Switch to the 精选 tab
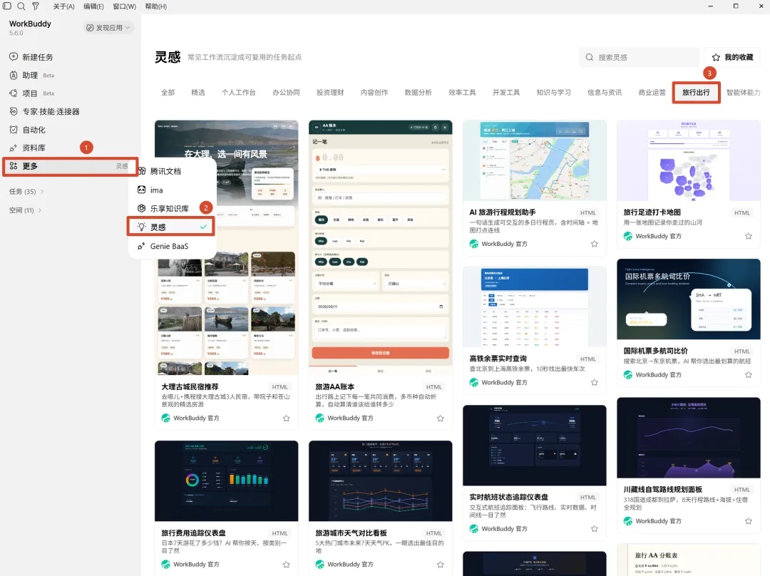The image size is (770, 576). coord(198,93)
